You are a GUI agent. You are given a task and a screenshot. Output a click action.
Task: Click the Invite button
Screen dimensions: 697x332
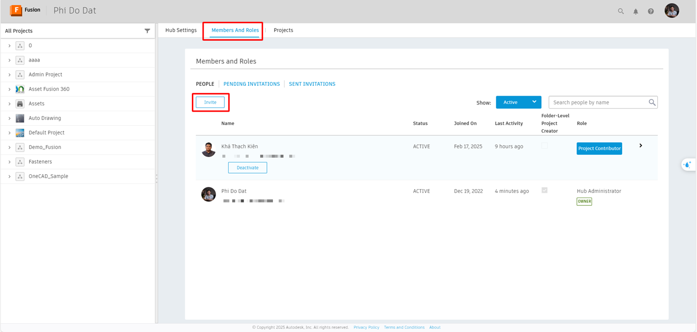(x=210, y=102)
